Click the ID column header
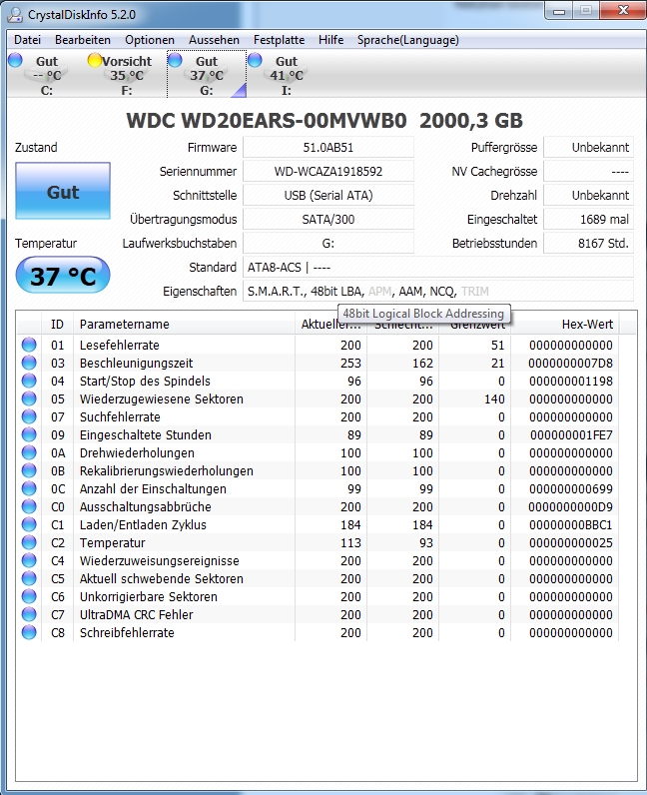 coord(57,324)
